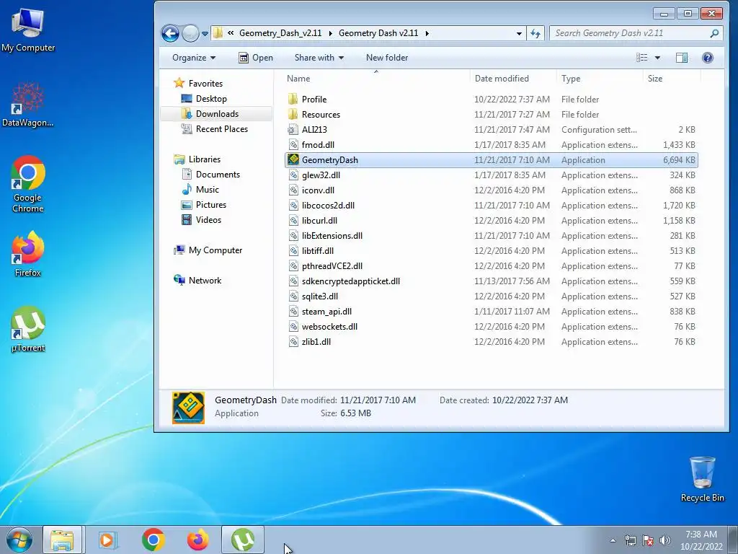Screen dimensions: 738x554
Task: Sort by the Name column header
Action: click(376, 78)
